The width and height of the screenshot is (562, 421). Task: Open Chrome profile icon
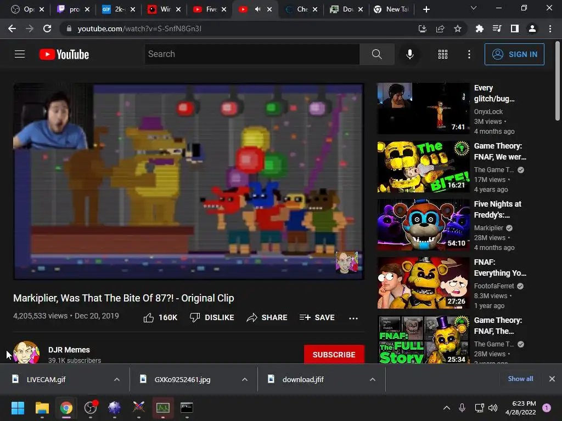pyautogui.click(x=532, y=29)
